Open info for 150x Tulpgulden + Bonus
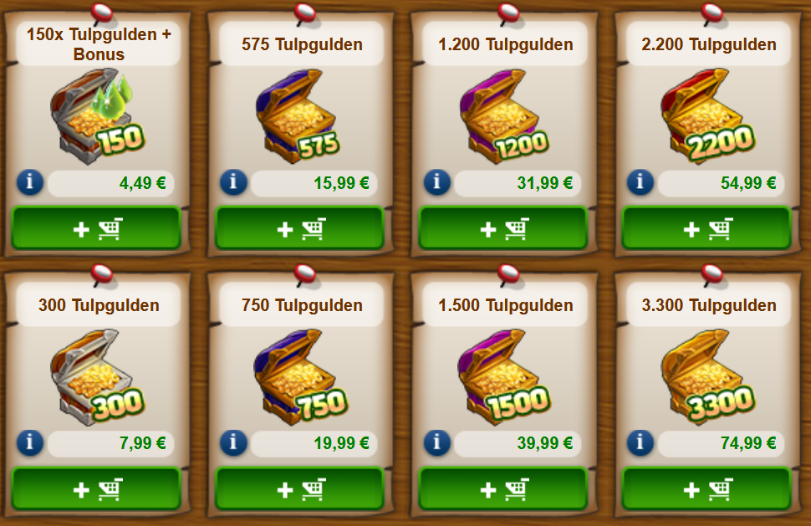Screen dimensions: 811x526 [x=30, y=182]
